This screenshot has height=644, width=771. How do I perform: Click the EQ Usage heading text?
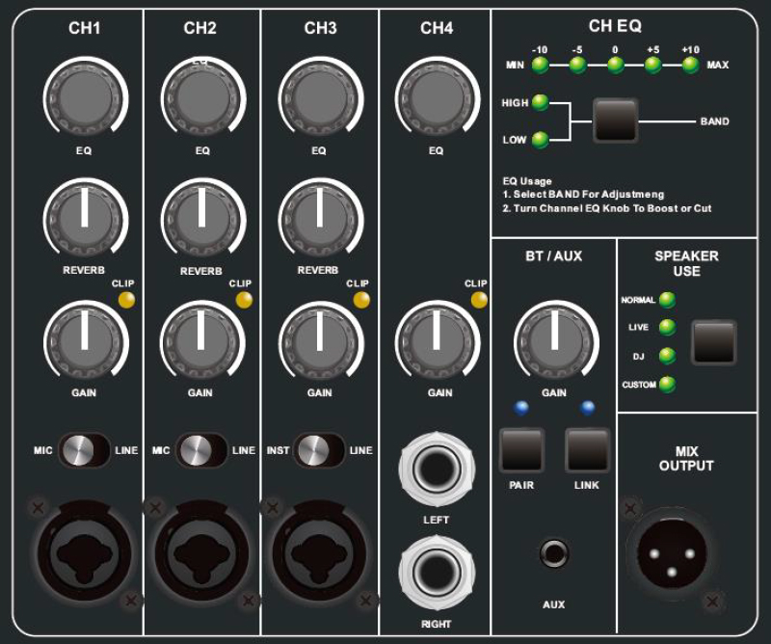coord(527,181)
